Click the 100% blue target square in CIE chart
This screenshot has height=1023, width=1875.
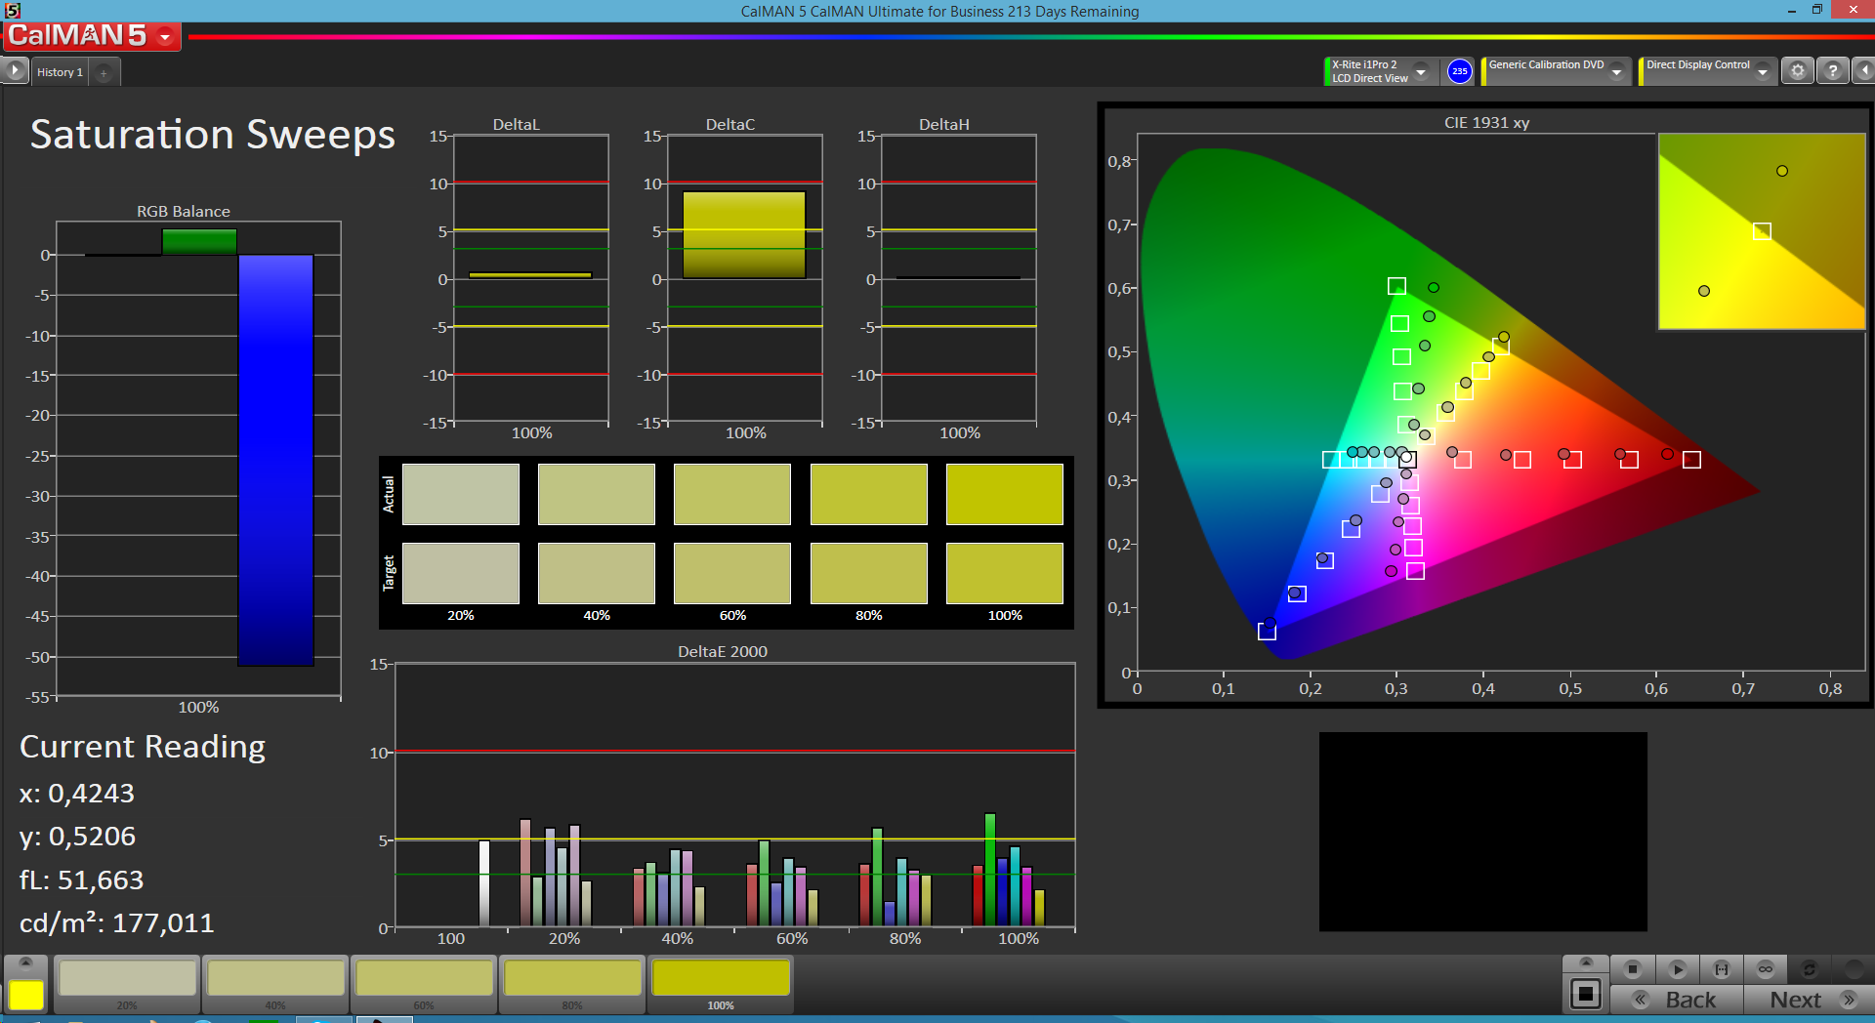pyautogui.click(x=1267, y=631)
